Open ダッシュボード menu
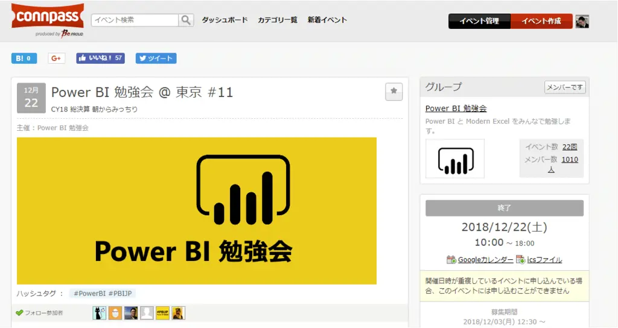Image resolution: width=618 pixels, height=328 pixels. (225, 20)
